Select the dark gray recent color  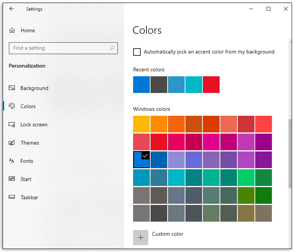[x=159, y=85]
